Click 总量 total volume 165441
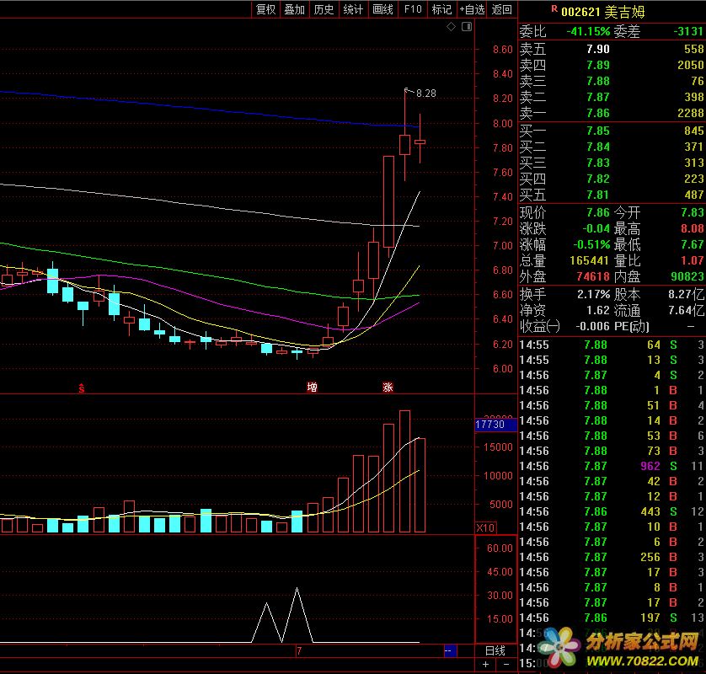Viewport: 706px width, 674px height. (x=590, y=260)
